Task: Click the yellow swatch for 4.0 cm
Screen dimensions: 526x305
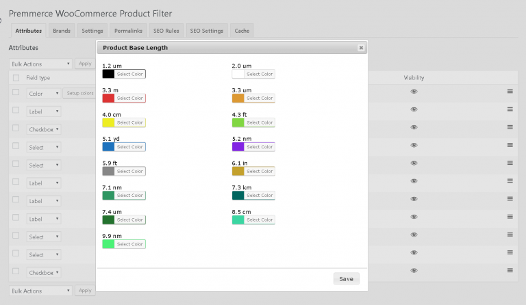Action: click(x=108, y=122)
